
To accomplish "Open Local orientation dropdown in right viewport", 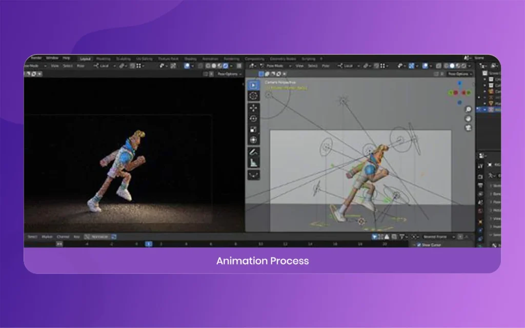I will (x=348, y=66).
